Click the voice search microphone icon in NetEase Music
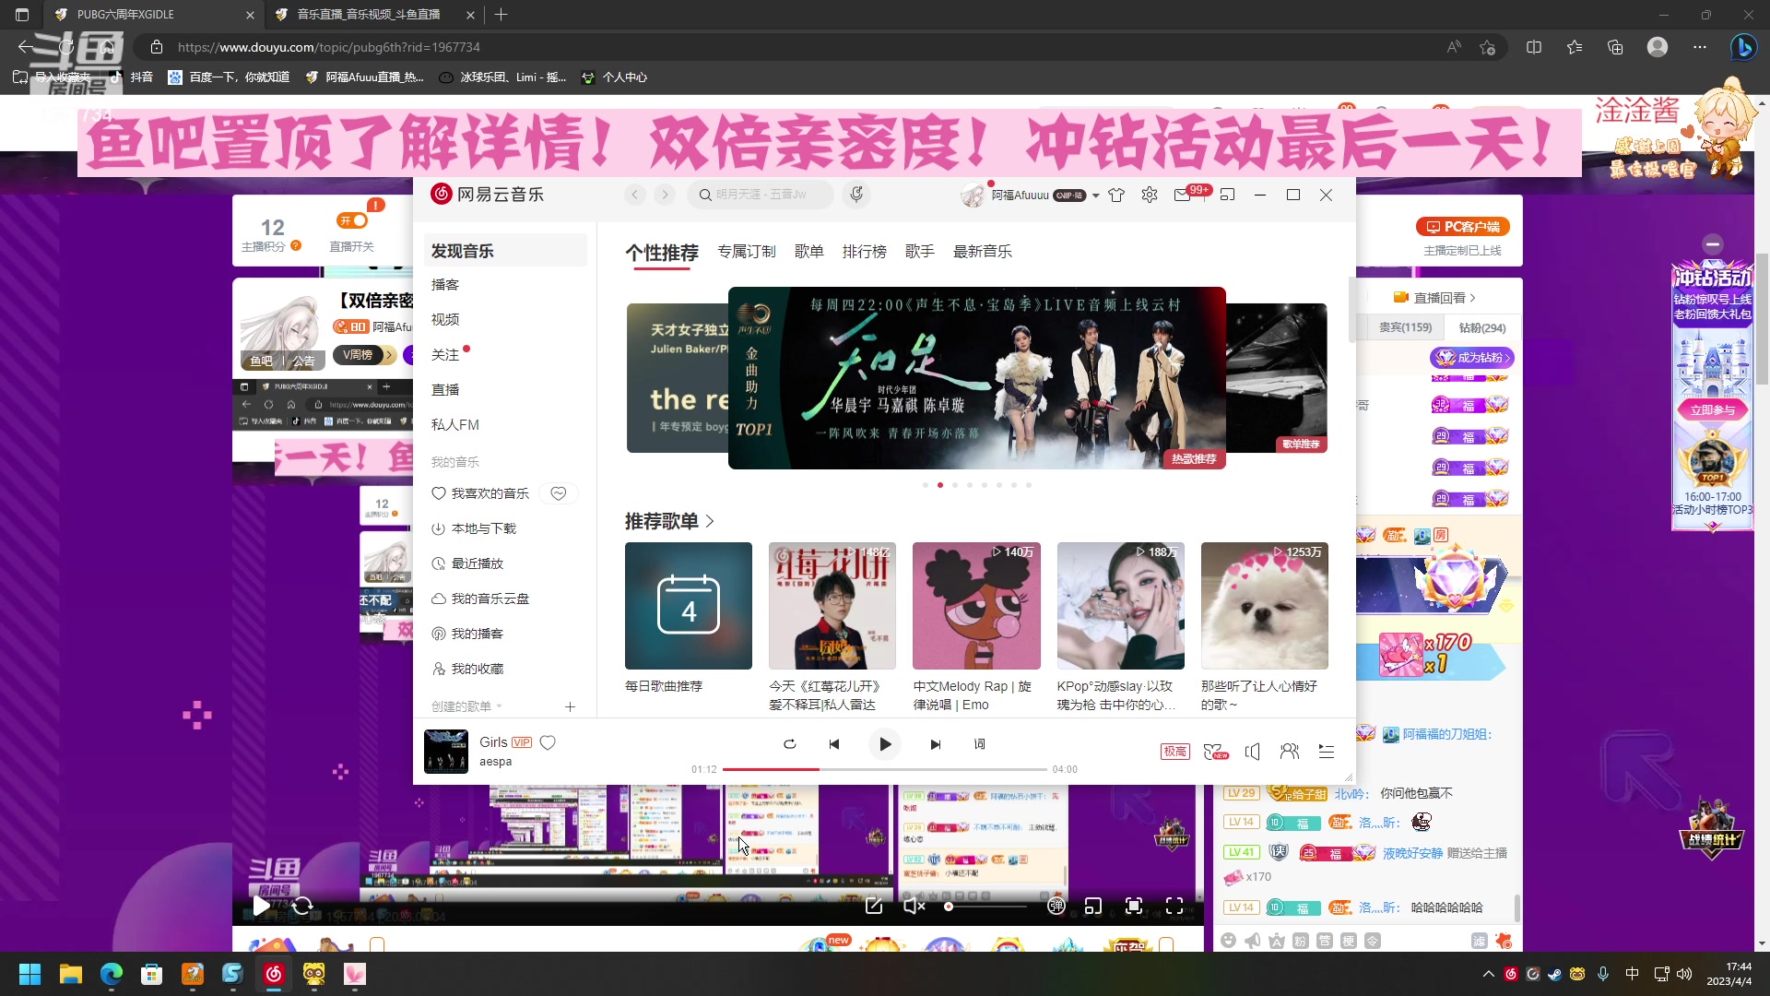The width and height of the screenshot is (1770, 996). click(x=856, y=195)
